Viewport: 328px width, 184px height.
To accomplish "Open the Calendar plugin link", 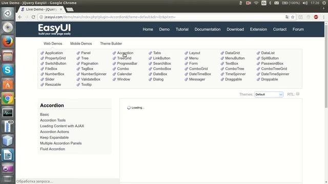I will [125, 74].
